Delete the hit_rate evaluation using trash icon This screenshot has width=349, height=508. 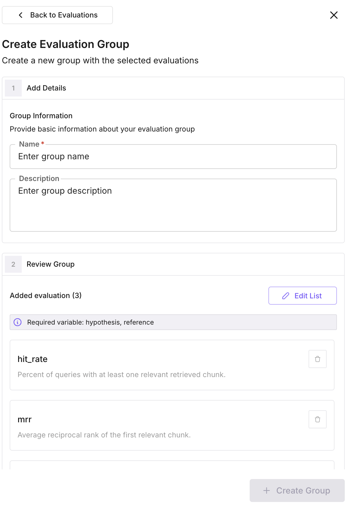pyautogui.click(x=317, y=359)
